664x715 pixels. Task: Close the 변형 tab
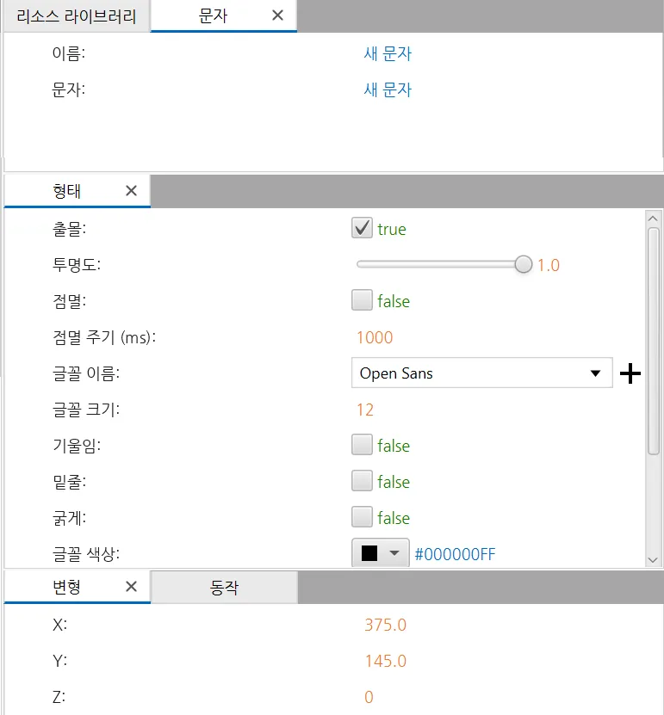pos(132,587)
